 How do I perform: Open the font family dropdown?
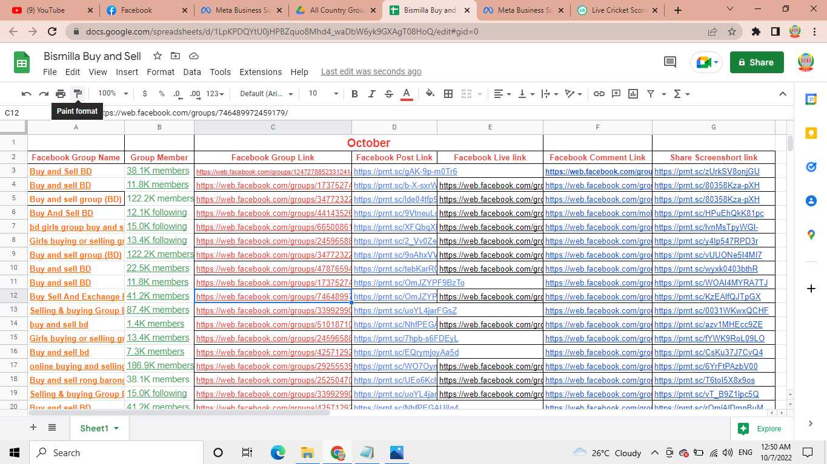(267, 94)
